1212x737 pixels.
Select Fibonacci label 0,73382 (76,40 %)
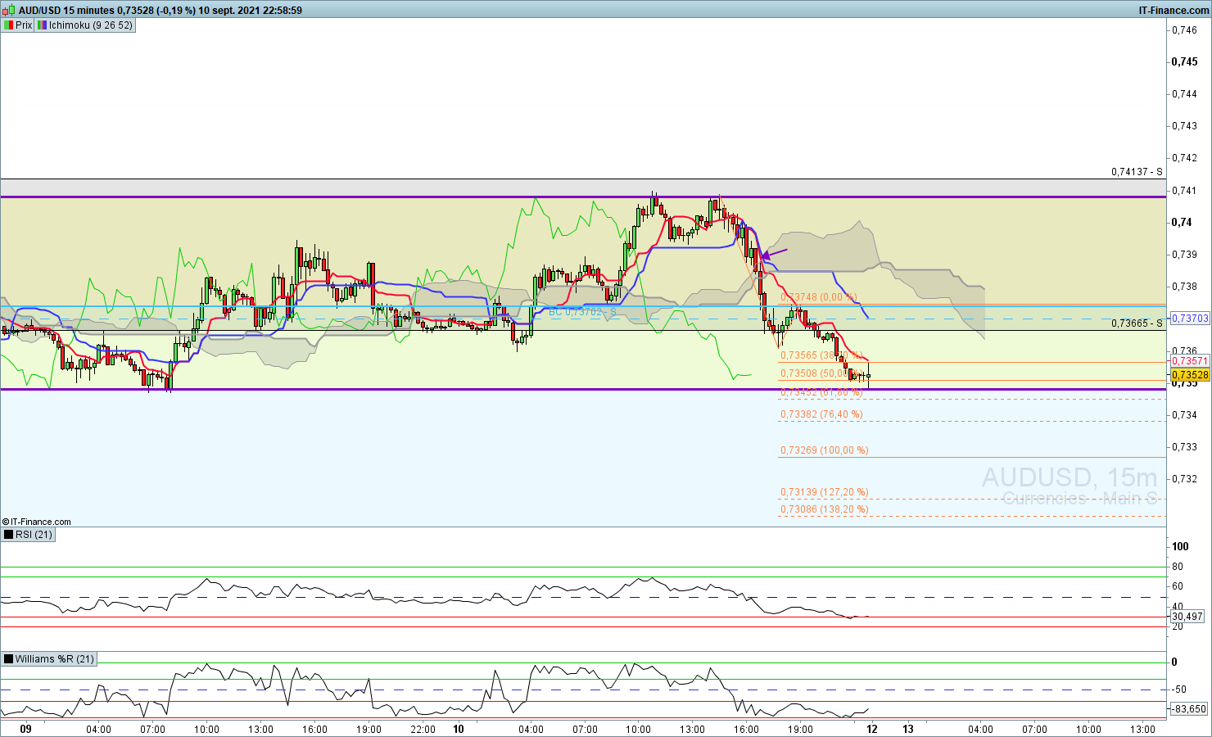[821, 414]
